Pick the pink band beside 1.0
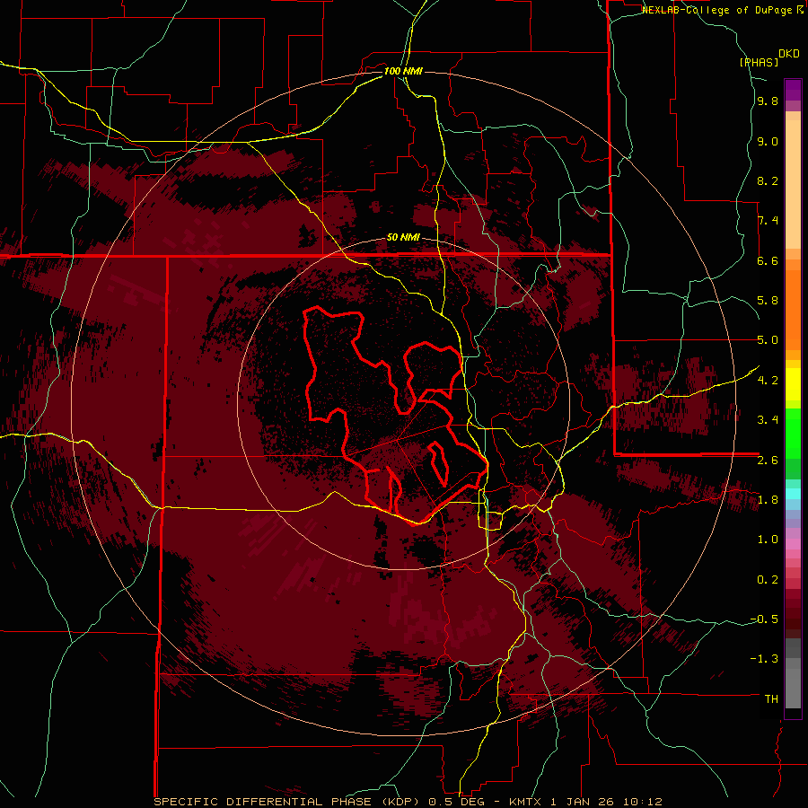This screenshot has width=808, height=808. (x=793, y=543)
